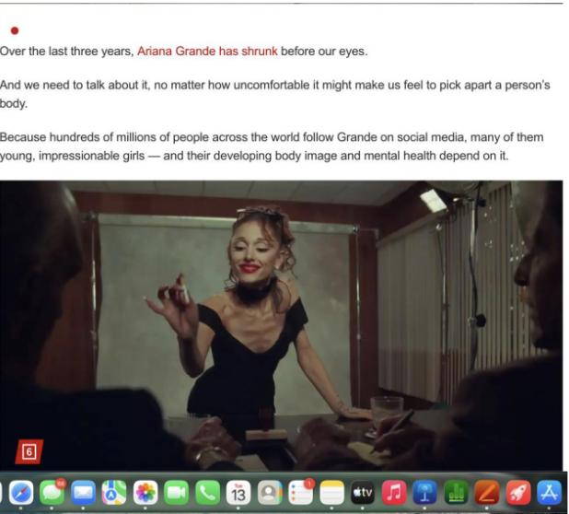This screenshot has height=514, width=569.
Task: Launch Photos from the dock
Action: click(x=145, y=493)
